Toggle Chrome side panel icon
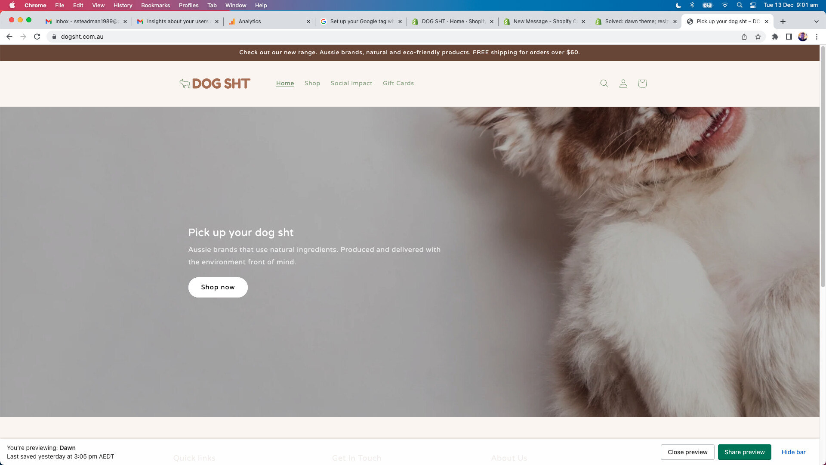 coord(789,37)
